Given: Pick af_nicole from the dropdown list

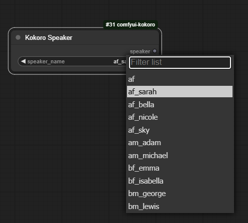Looking at the screenshot, I should (179, 117).
